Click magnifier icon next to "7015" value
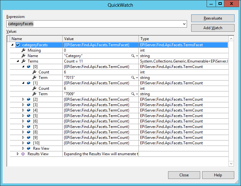Viewport: 241px width, 186px height. pyautogui.click(x=133, y=78)
